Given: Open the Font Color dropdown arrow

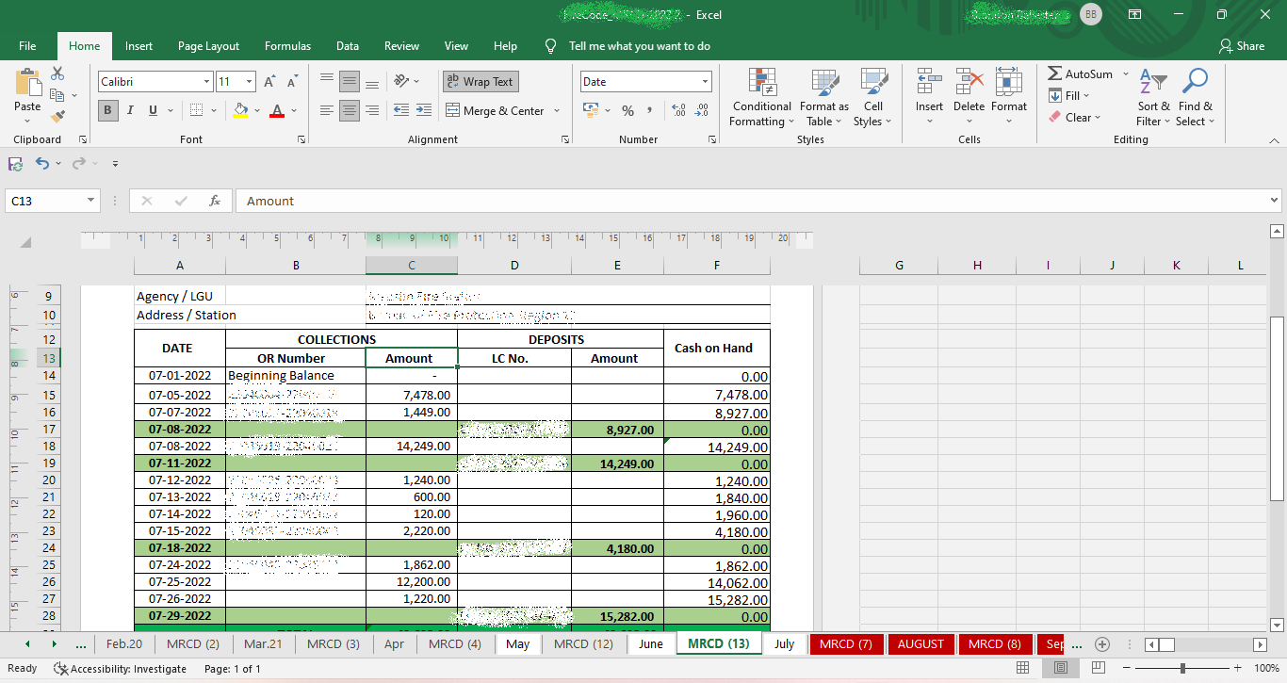Looking at the screenshot, I should 294,110.
